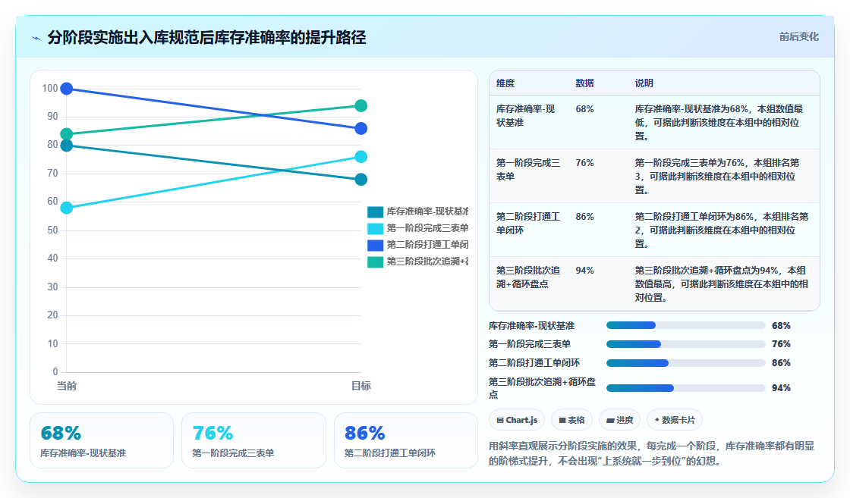Click the 用斜率直观展示 summary paragraph
Viewport: 850px width, 498px height.
[x=652, y=453]
